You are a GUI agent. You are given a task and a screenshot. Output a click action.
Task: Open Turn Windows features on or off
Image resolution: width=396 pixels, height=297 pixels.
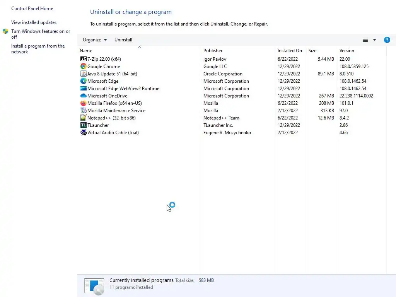click(x=41, y=34)
